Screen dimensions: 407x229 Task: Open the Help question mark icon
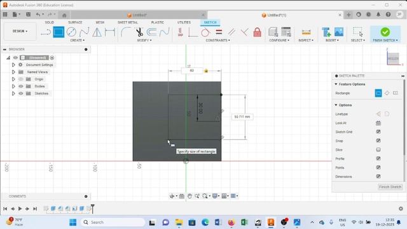tap(388, 15)
